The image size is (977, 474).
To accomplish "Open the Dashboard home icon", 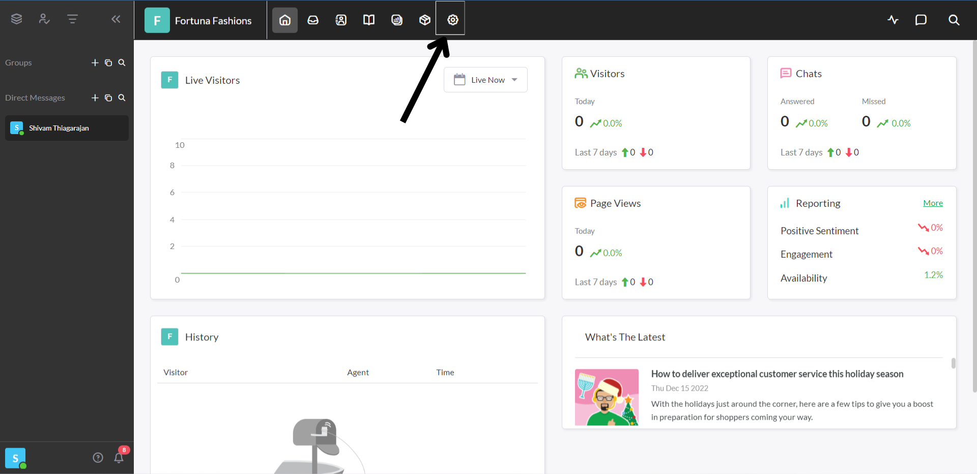I will (285, 20).
